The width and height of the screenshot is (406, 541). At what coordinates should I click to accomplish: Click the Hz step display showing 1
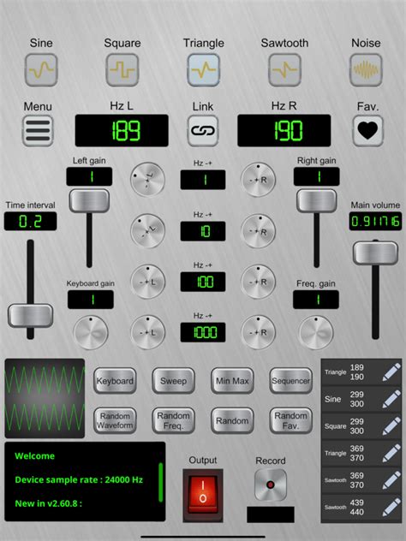203,180
